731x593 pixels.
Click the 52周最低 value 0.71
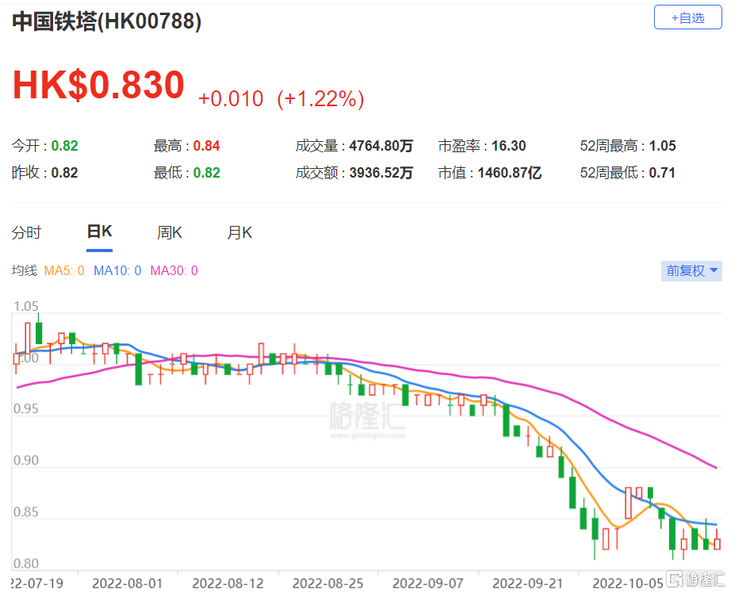(662, 173)
